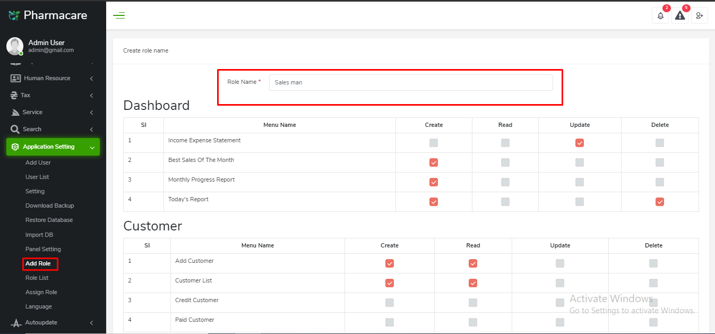Open the bell notifications icon
Viewport: 715px width, 334px height.
[660, 16]
